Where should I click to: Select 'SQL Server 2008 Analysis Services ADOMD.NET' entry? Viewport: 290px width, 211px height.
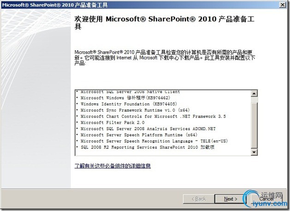point(148,129)
